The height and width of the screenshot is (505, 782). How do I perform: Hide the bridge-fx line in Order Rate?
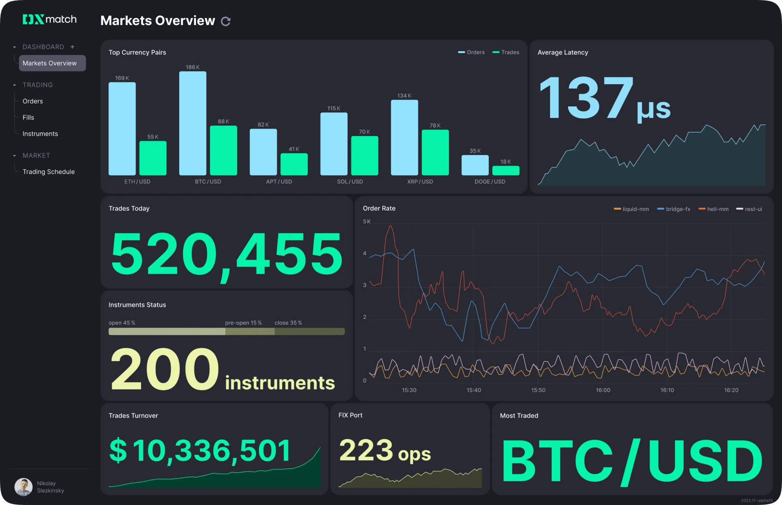tap(674, 209)
